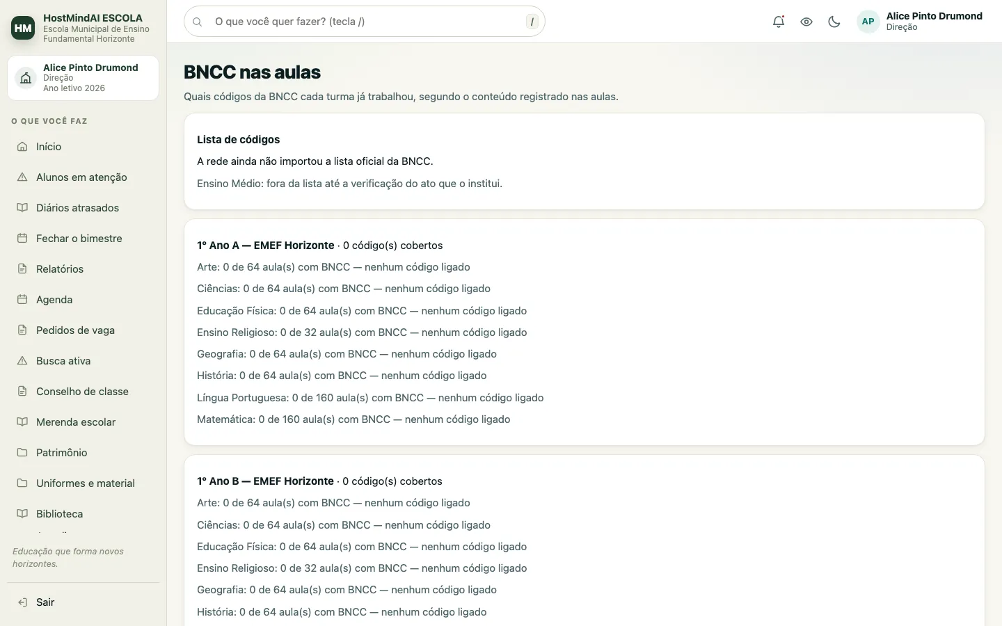The image size is (1002, 626).
Task: Click the AP user avatar
Action: (x=868, y=22)
